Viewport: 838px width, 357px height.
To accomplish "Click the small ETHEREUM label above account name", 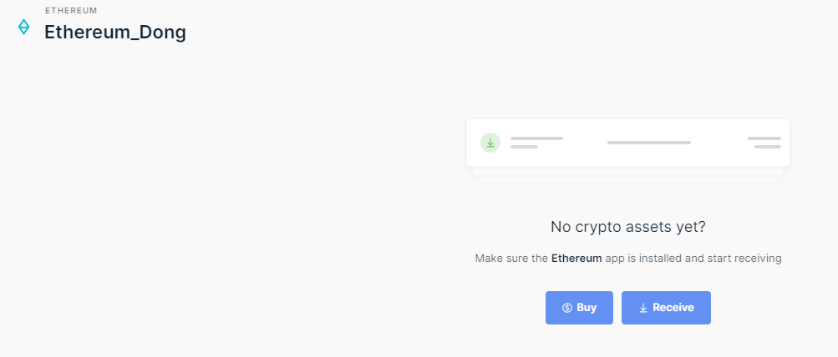I will click(x=71, y=11).
